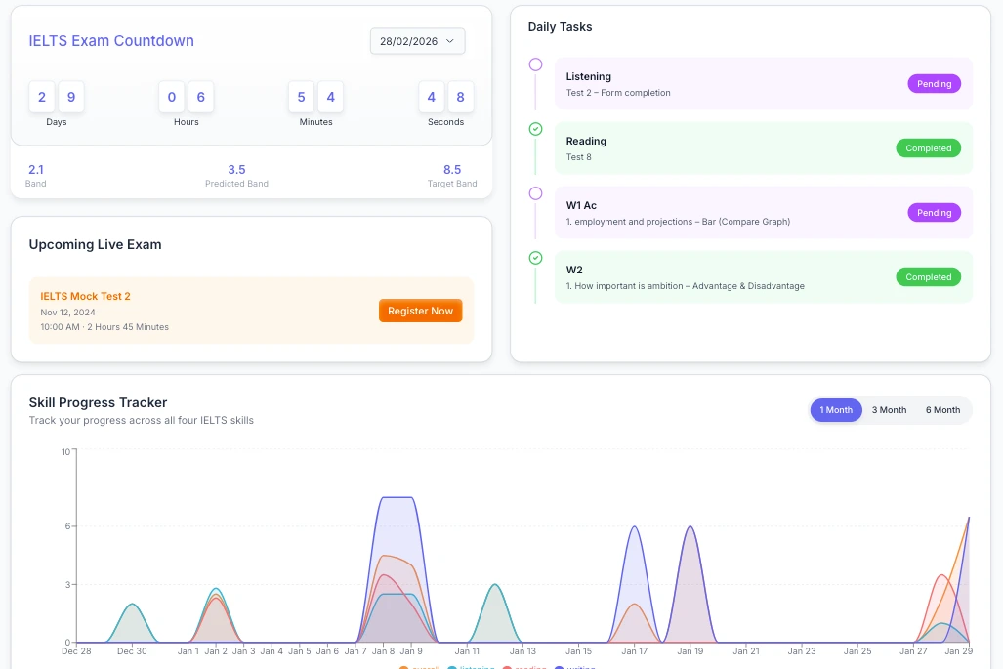
Task: Click the Pending badge on the W1 Ac task
Action: pyautogui.click(x=934, y=212)
